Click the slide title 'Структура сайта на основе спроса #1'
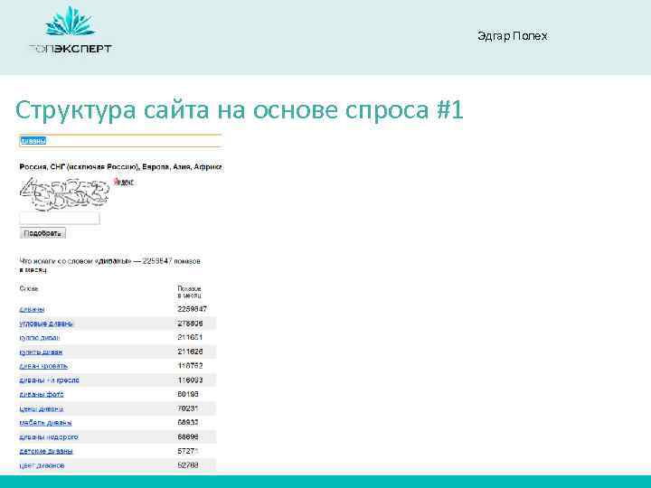The image size is (651, 488). point(239,110)
